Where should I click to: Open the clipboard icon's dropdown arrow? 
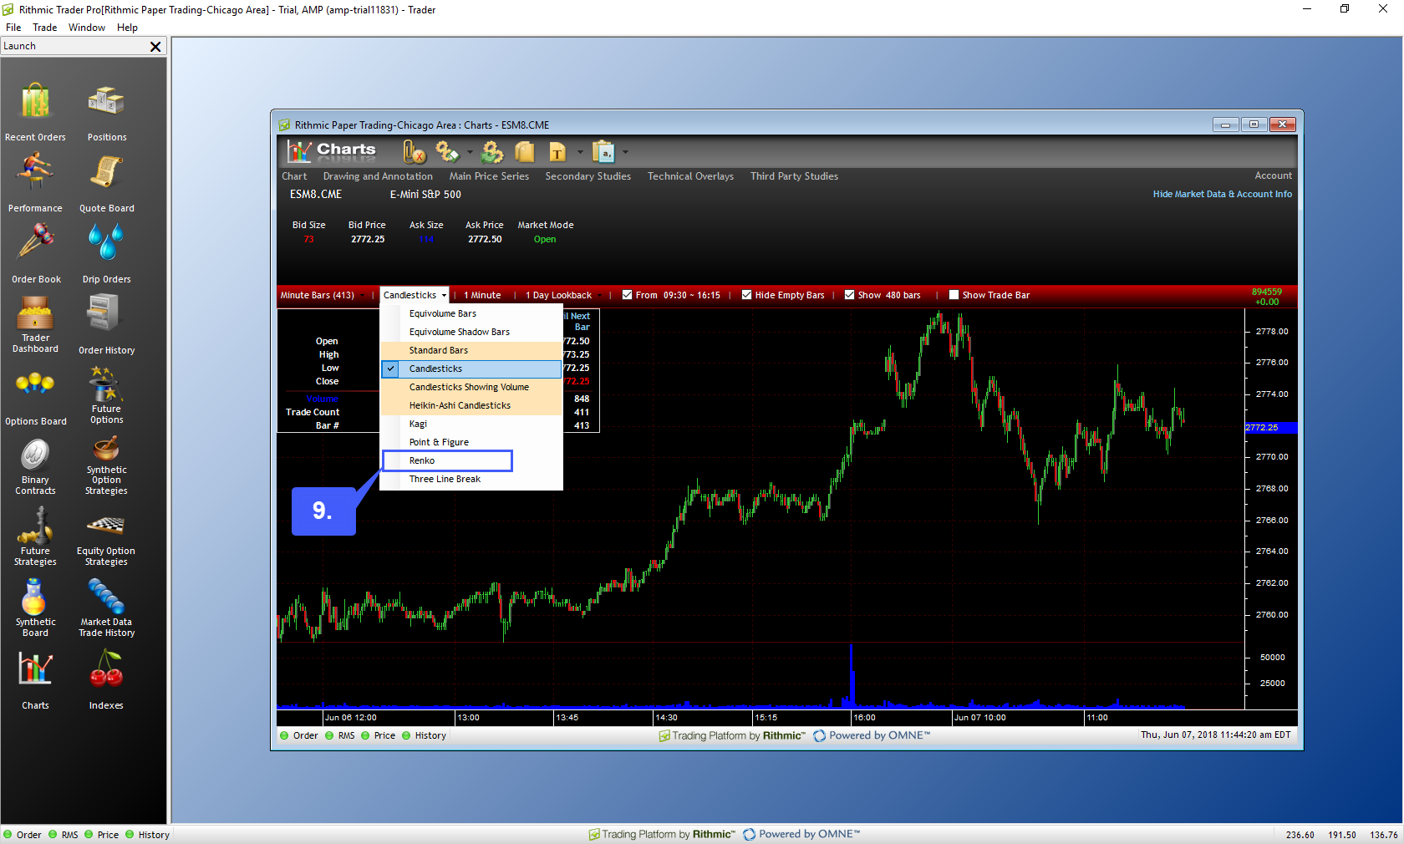[x=623, y=152]
